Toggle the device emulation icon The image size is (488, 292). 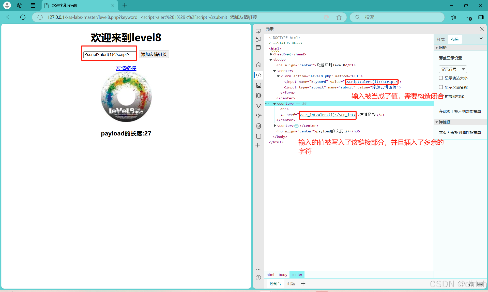click(x=258, y=39)
